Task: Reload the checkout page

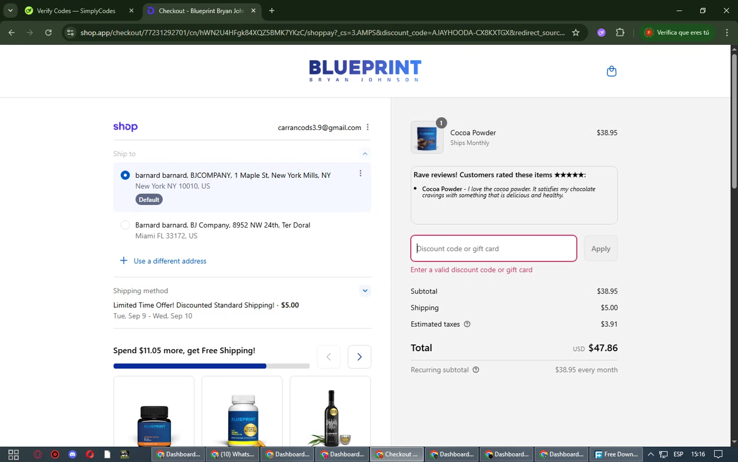Action: 48,33
